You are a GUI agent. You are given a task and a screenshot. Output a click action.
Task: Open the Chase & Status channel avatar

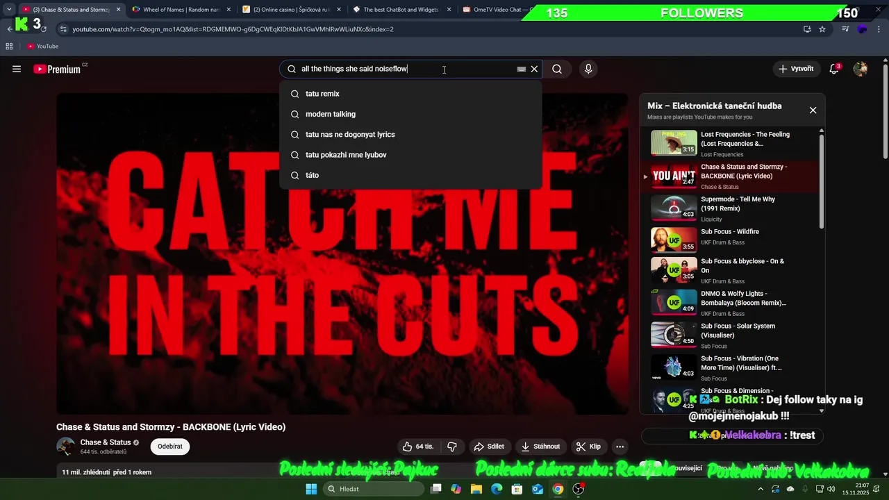[x=66, y=447]
